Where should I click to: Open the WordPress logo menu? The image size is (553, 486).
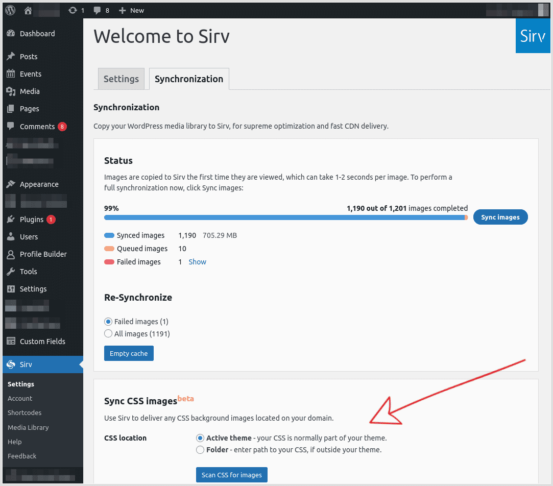tap(10, 10)
